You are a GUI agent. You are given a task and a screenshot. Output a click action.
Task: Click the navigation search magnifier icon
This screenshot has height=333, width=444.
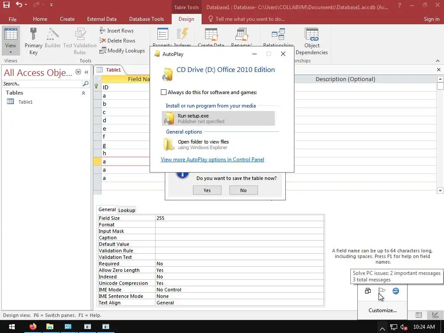coord(85,84)
